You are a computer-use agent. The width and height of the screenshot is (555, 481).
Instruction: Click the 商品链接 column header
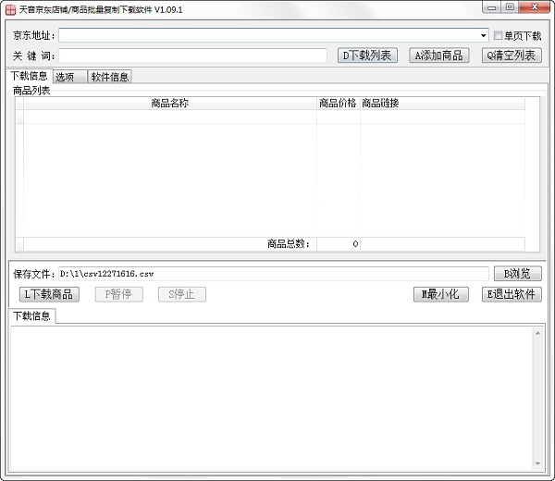tap(442, 103)
